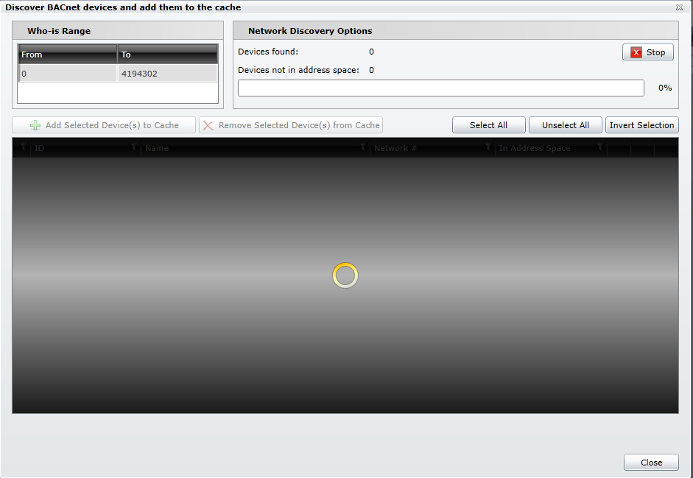This screenshot has width=693, height=478.
Task: Click the filter funnel just left of ID header
Action: click(x=24, y=148)
